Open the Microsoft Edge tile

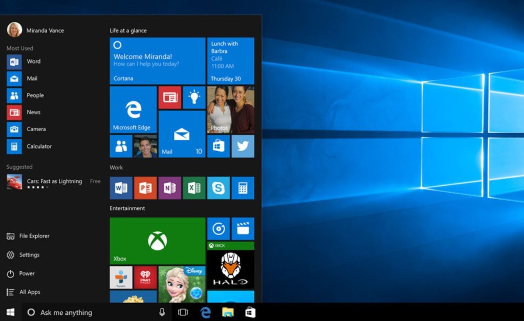pyautogui.click(x=133, y=110)
